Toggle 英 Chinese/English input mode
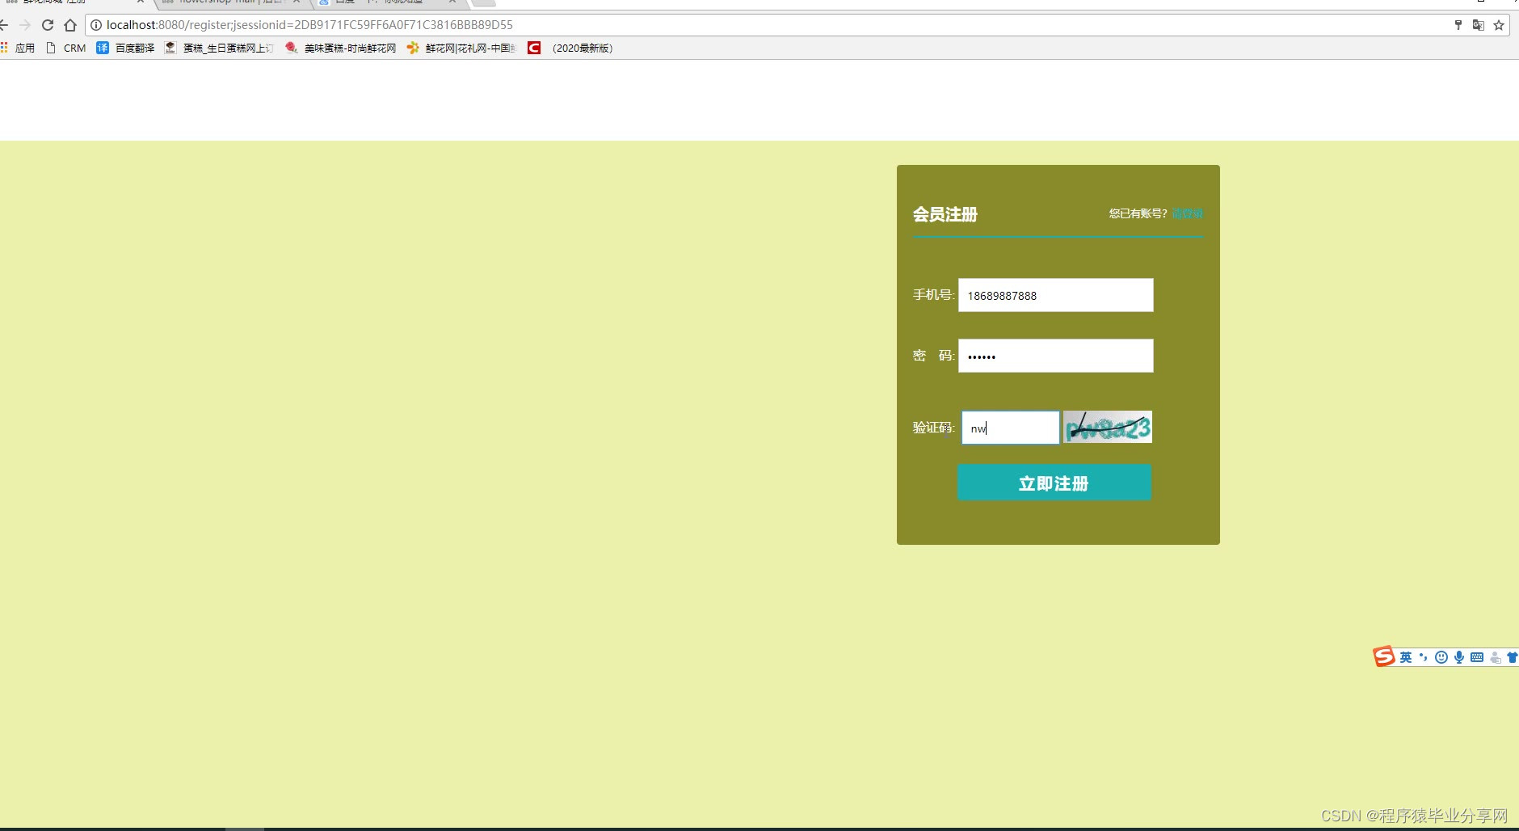Image resolution: width=1519 pixels, height=831 pixels. point(1406,657)
